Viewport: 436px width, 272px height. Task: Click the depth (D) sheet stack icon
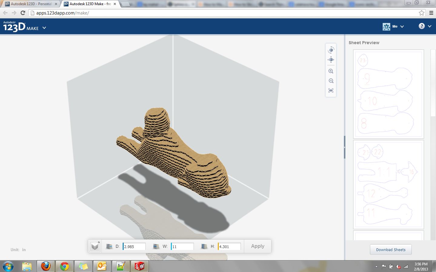[x=109, y=247]
